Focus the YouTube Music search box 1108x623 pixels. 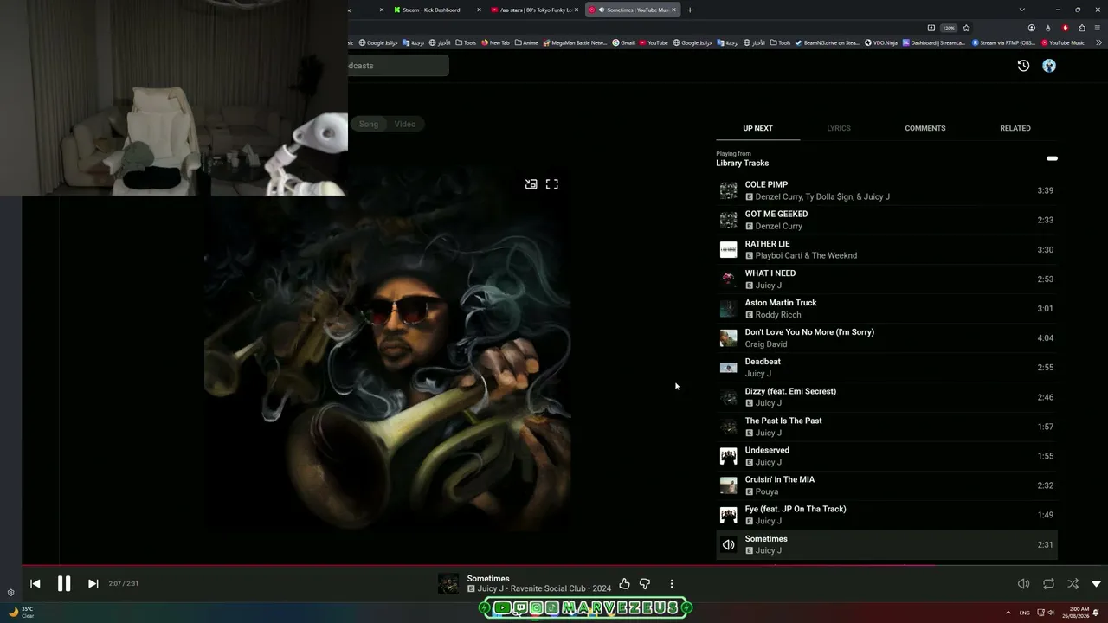(398, 66)
